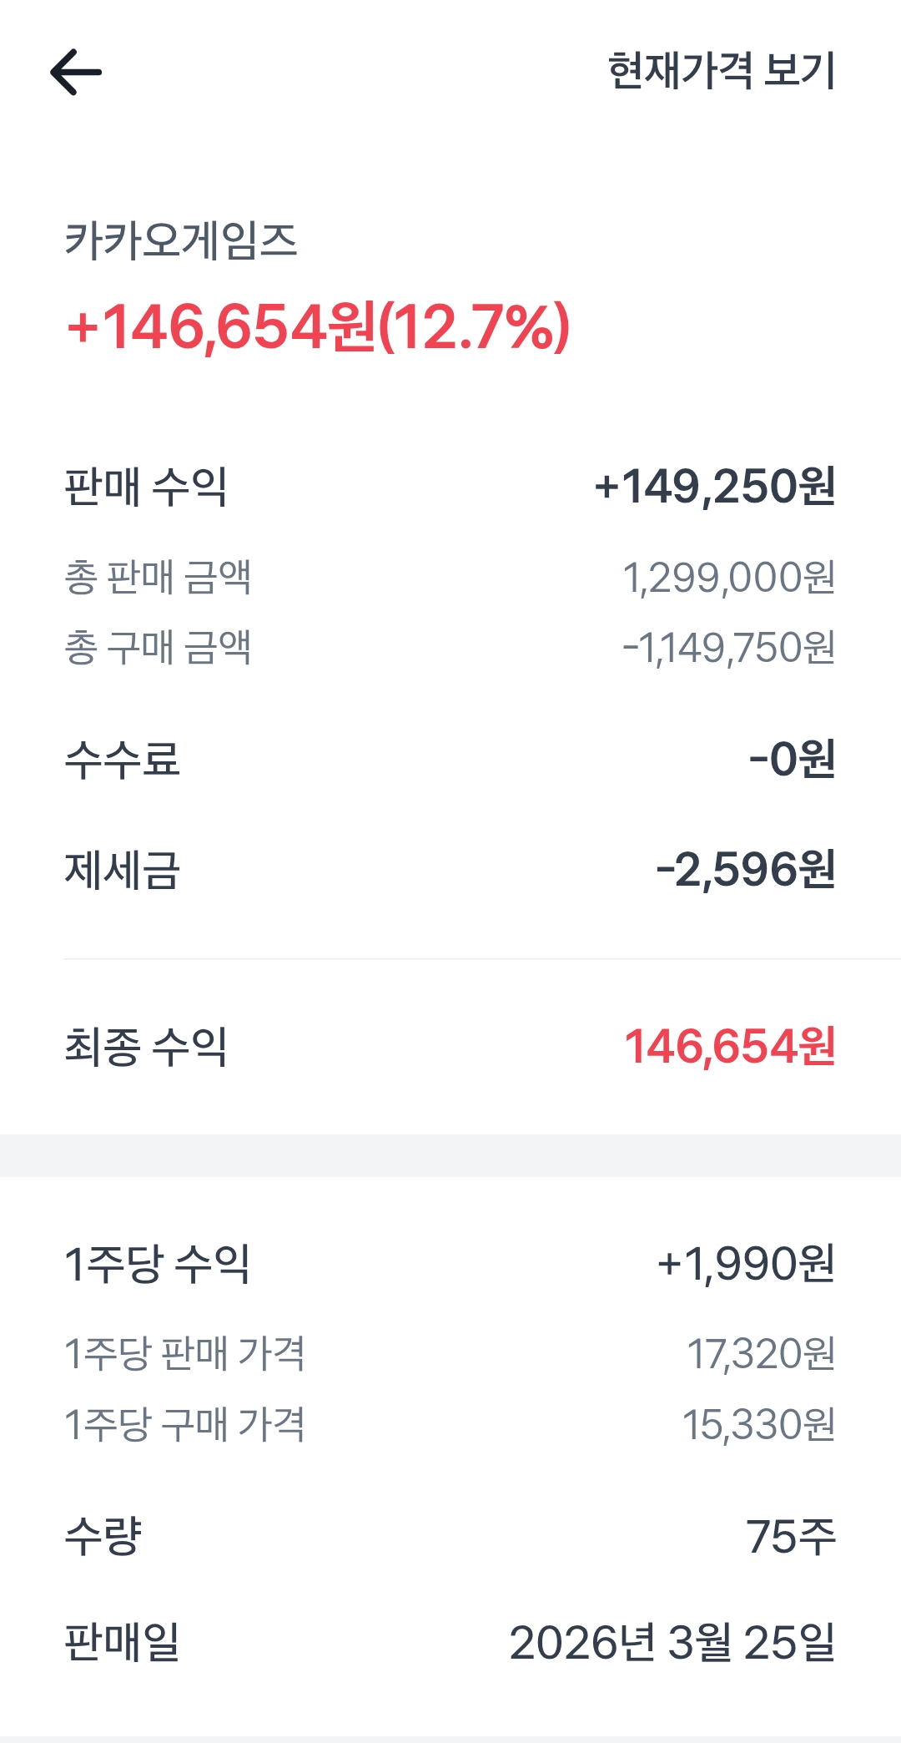Tap the 최종 수익 label

[146, 1047]
